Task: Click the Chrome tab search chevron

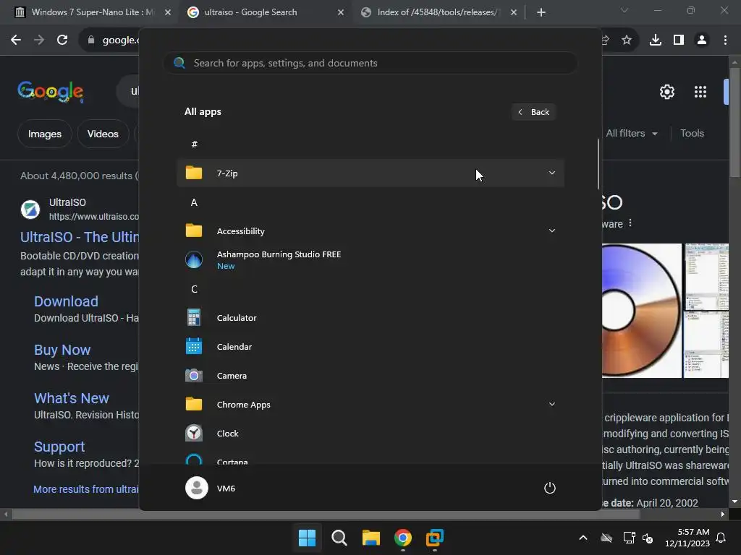Action: pos(624,10)
